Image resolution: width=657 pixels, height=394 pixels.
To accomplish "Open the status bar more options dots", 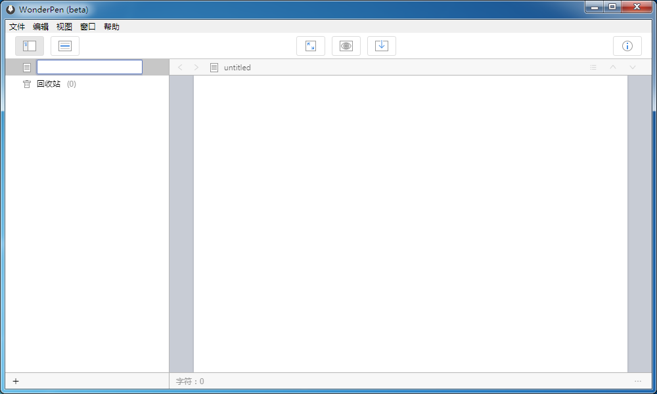I will (638, 381).
